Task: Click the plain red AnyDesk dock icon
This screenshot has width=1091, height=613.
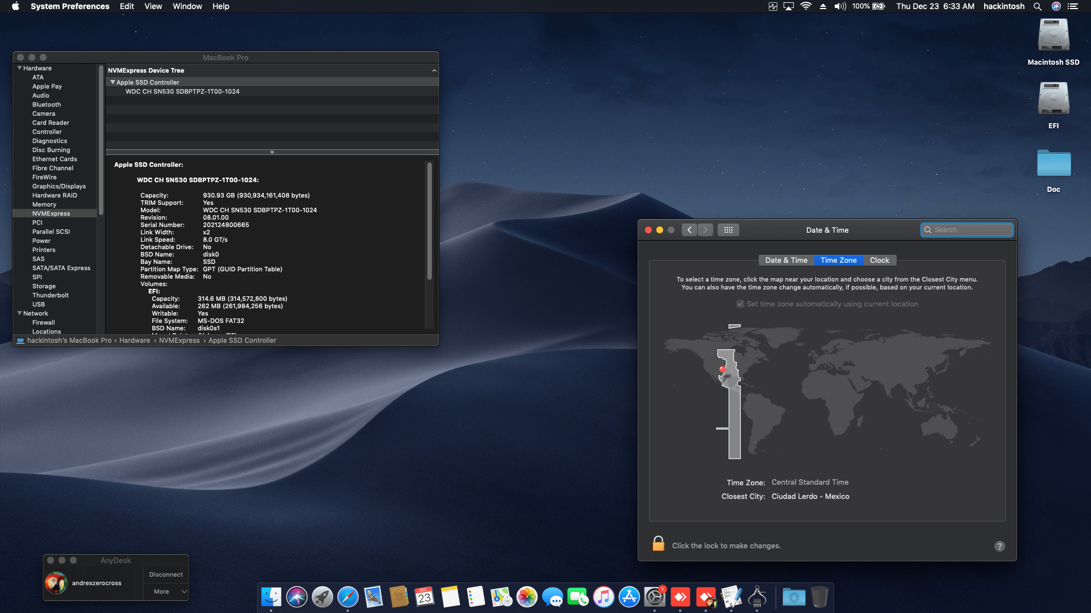Action: click(680, 597)
